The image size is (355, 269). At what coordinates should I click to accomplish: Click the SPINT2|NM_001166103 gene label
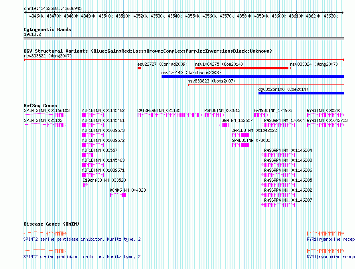47,110
